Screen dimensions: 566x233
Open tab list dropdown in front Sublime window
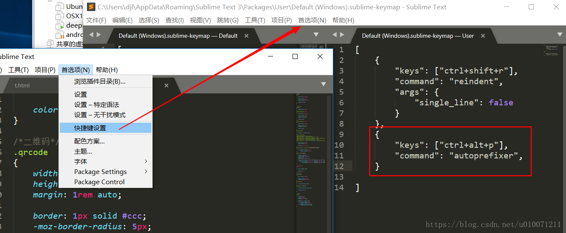pos(324,84)
